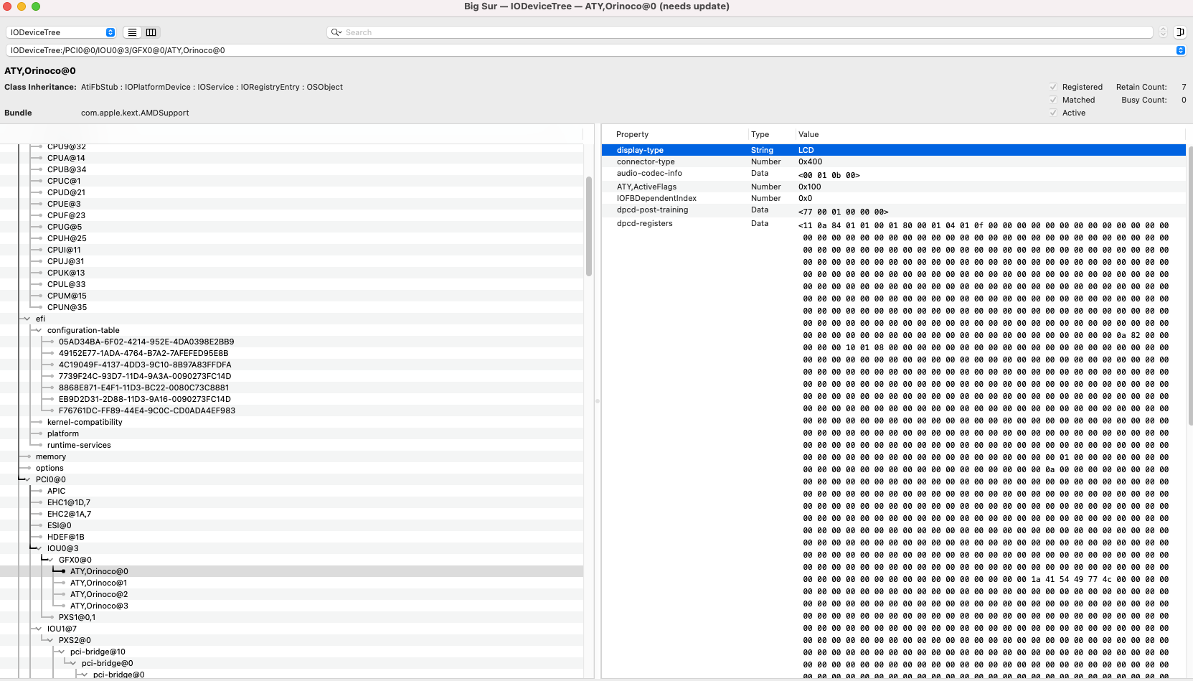Click the magnifier icon in the search field
Screen dimensions: 1193x681
[x=336, y=32]
